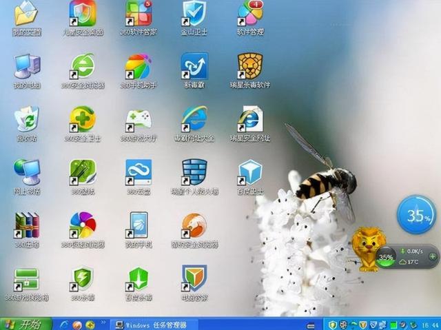Open the blue IE-style web directory shortcut
441x330 pixels.
(194, 119)
